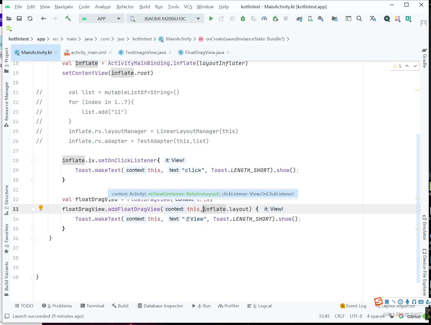
Task: Click the intention light bulb on line 33
Action: (41, 208)
